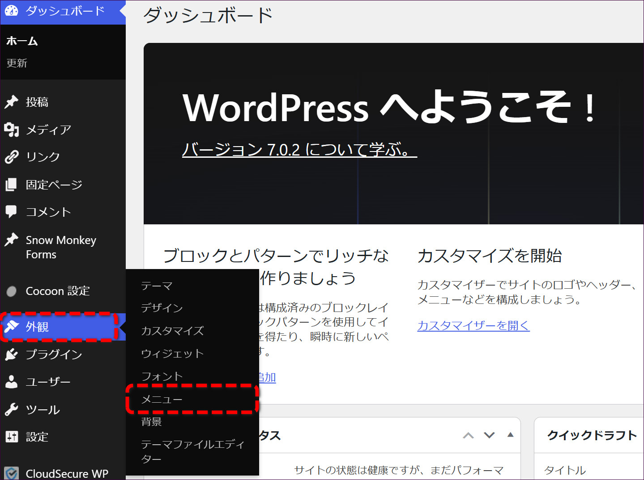
Task: Click the chain link icon beside リンク
Action: [x=12, y=157]
